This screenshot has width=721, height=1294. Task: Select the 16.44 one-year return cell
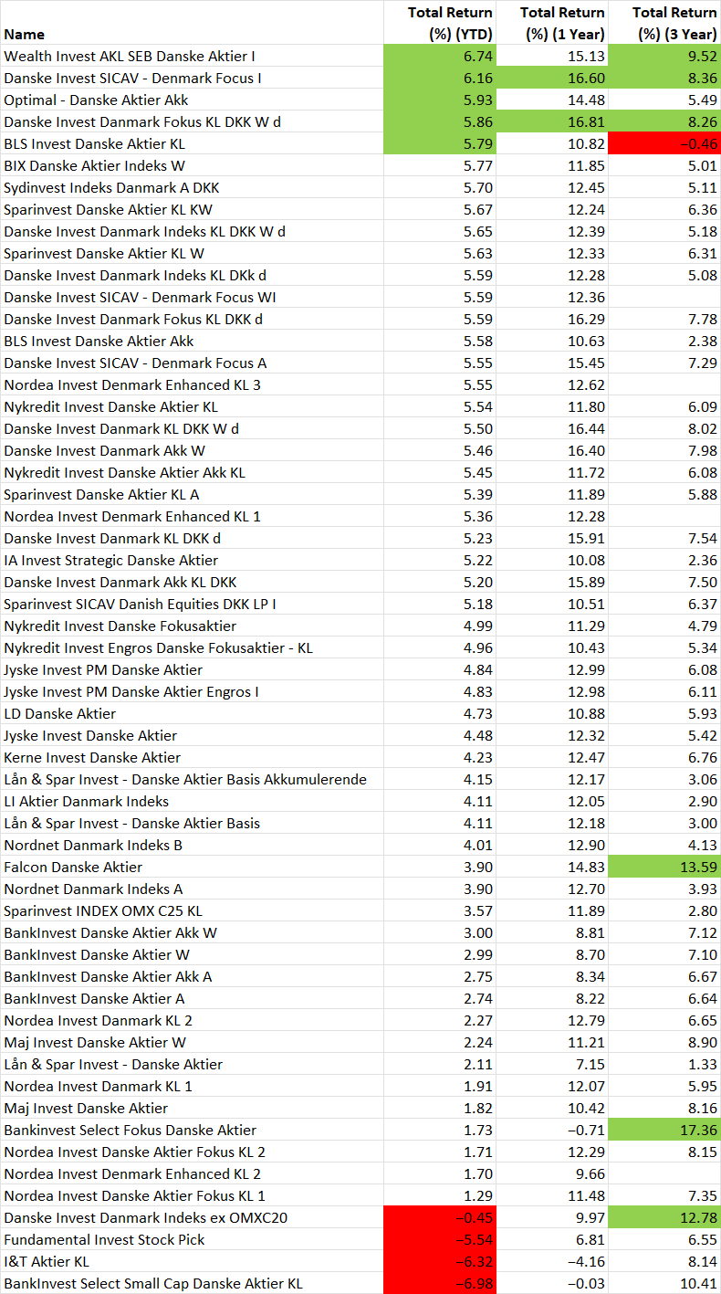tap(552, 428)
